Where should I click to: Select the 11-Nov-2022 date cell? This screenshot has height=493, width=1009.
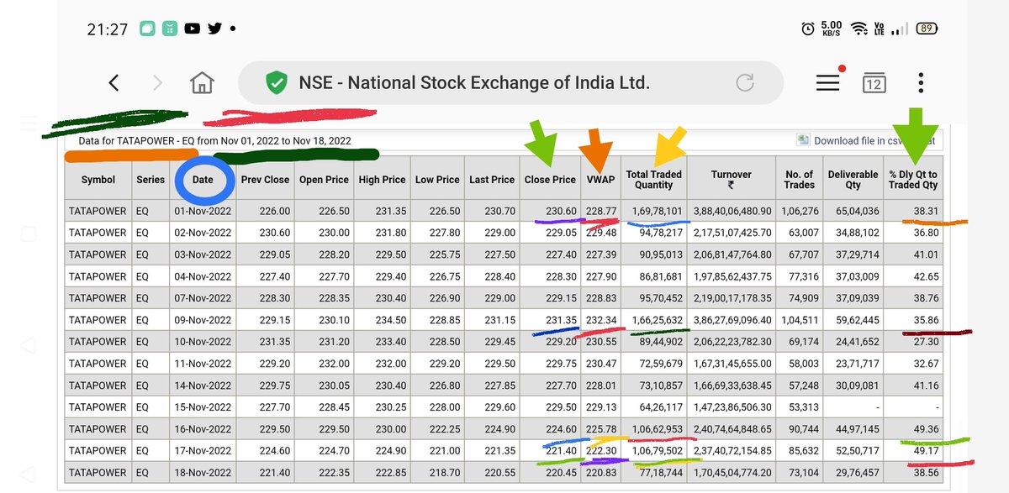pos(203,364)
